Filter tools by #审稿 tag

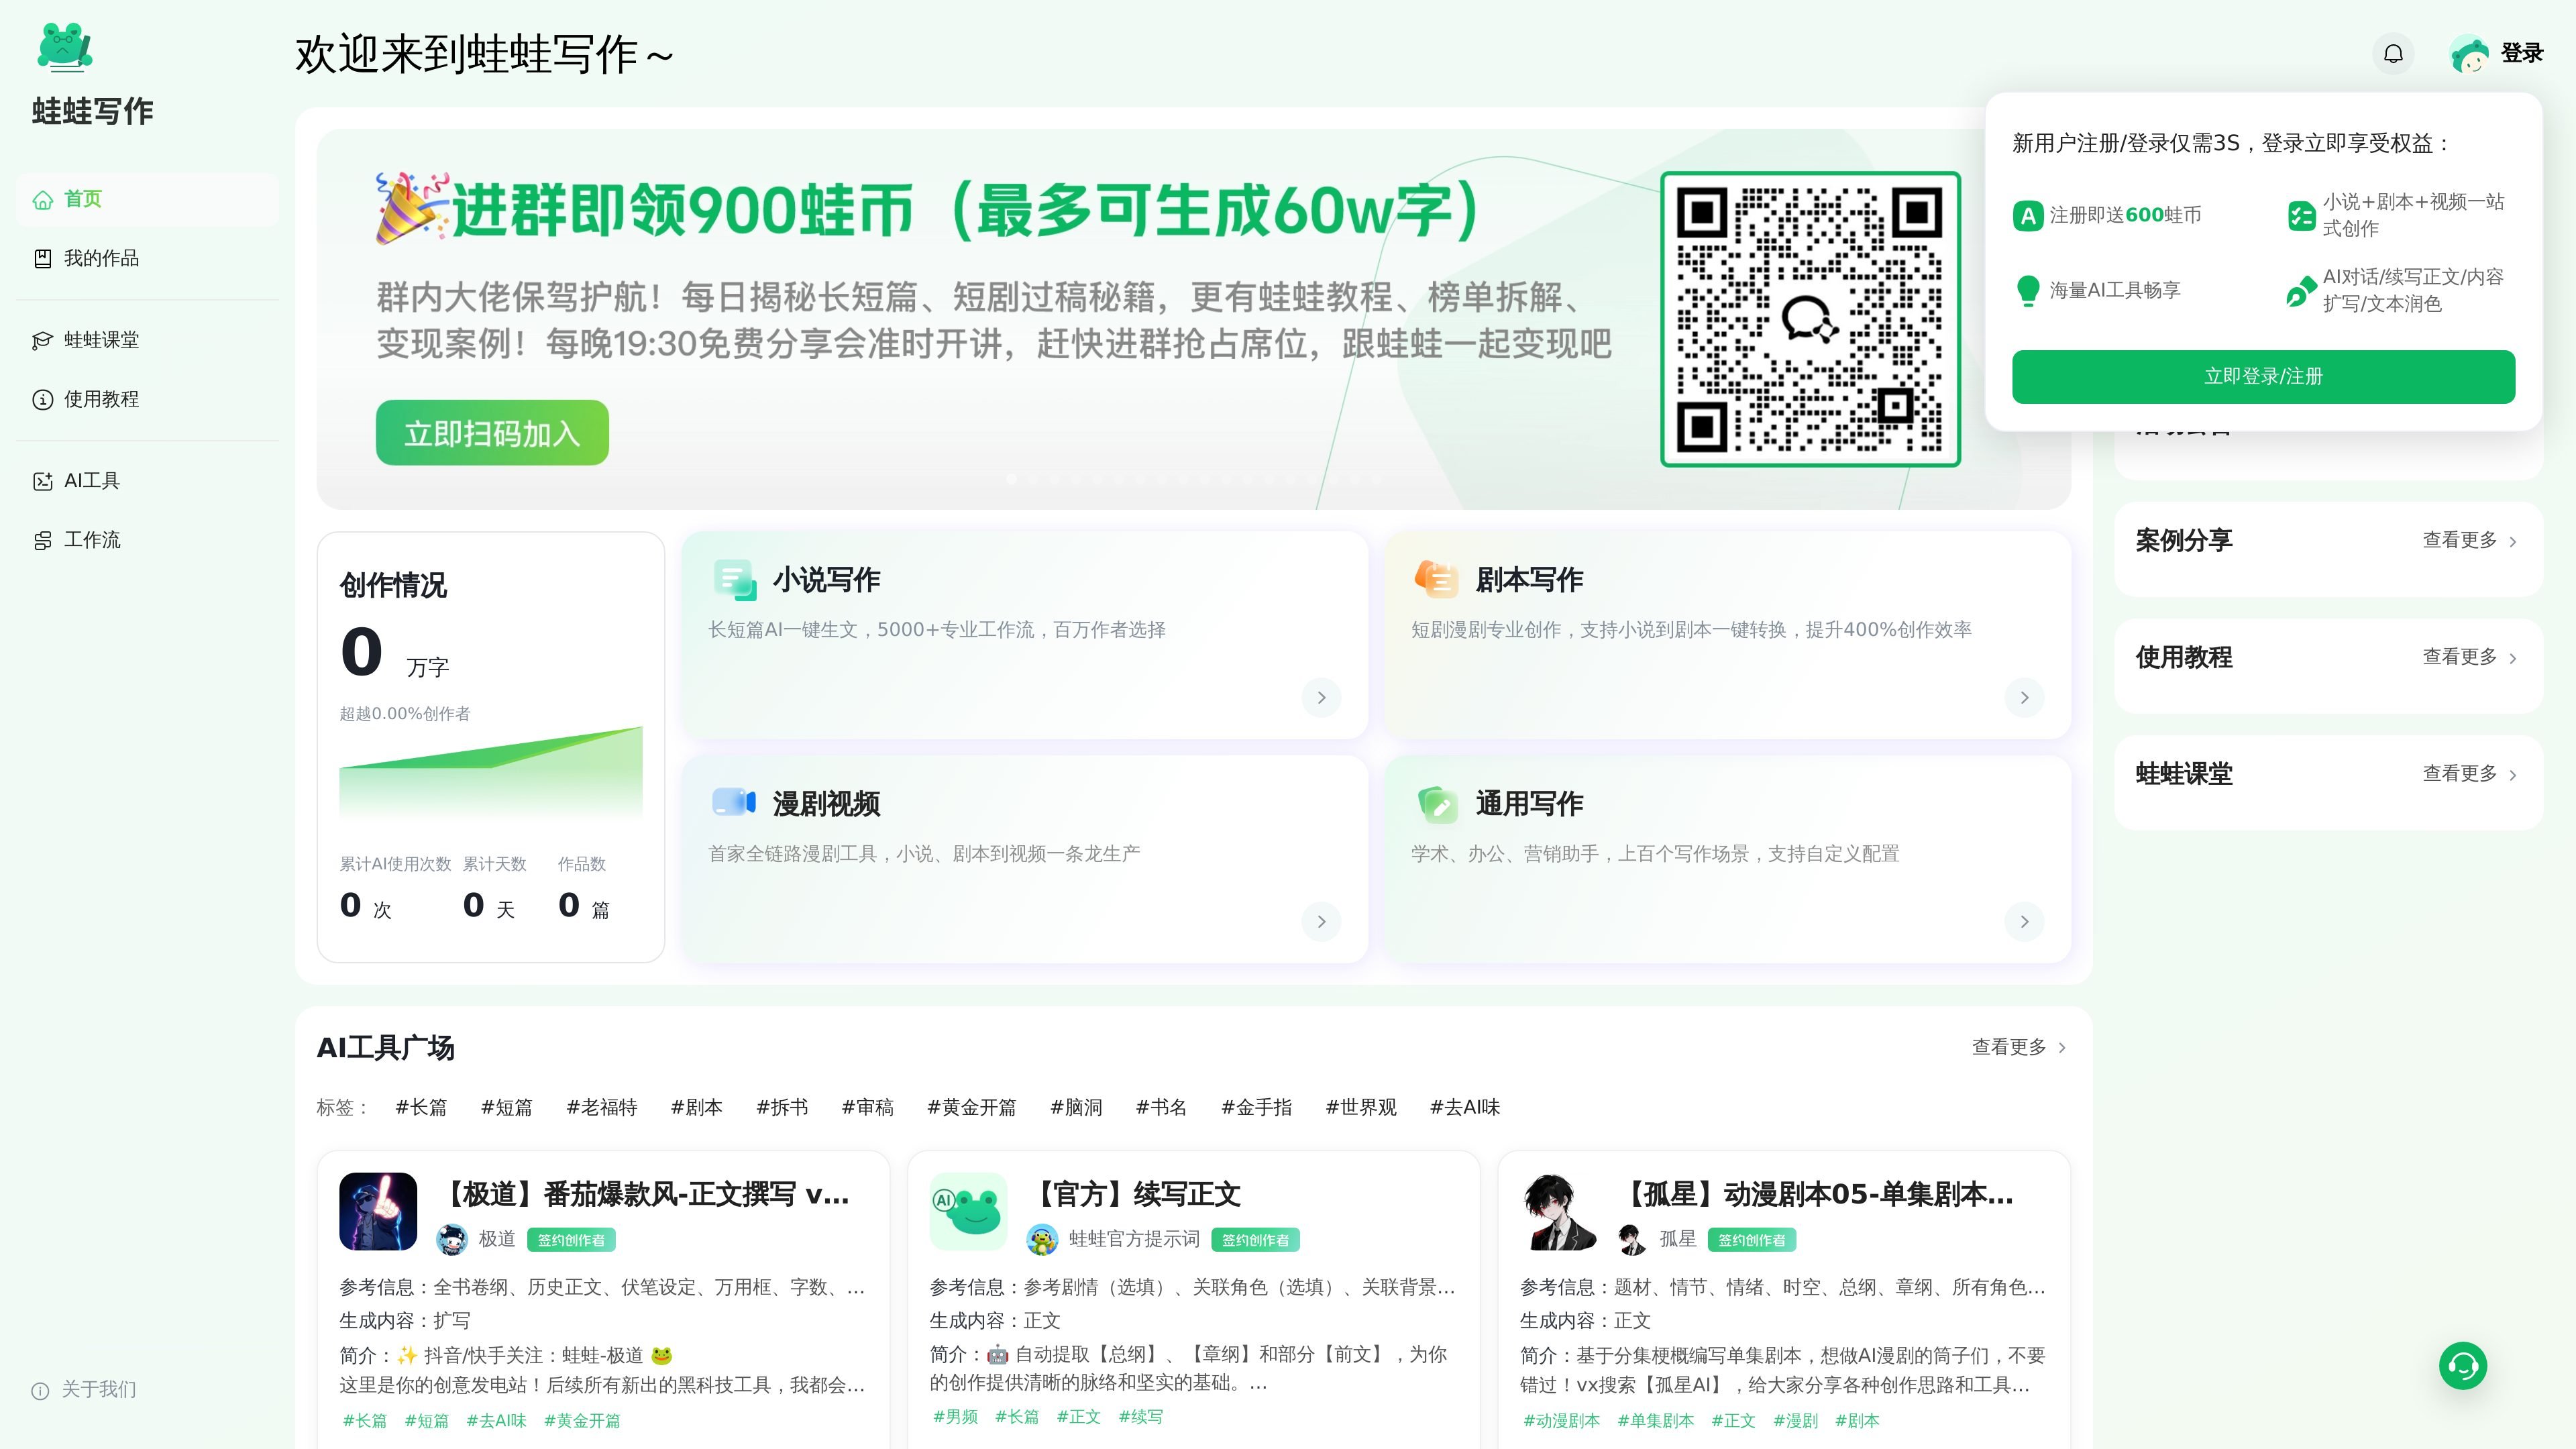point(867,1108)
